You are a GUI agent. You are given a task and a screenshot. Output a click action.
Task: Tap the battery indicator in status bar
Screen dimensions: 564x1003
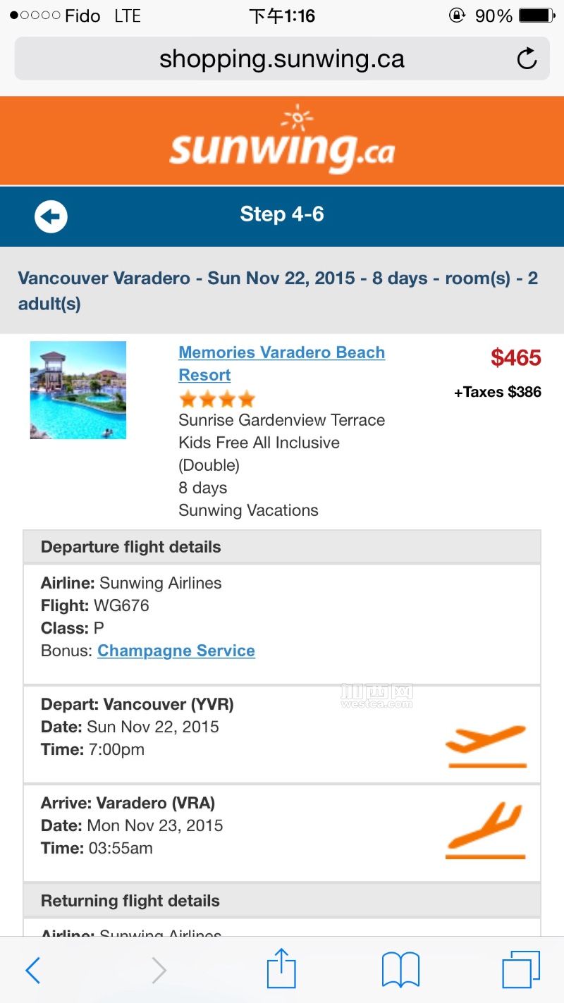point(536,16)
